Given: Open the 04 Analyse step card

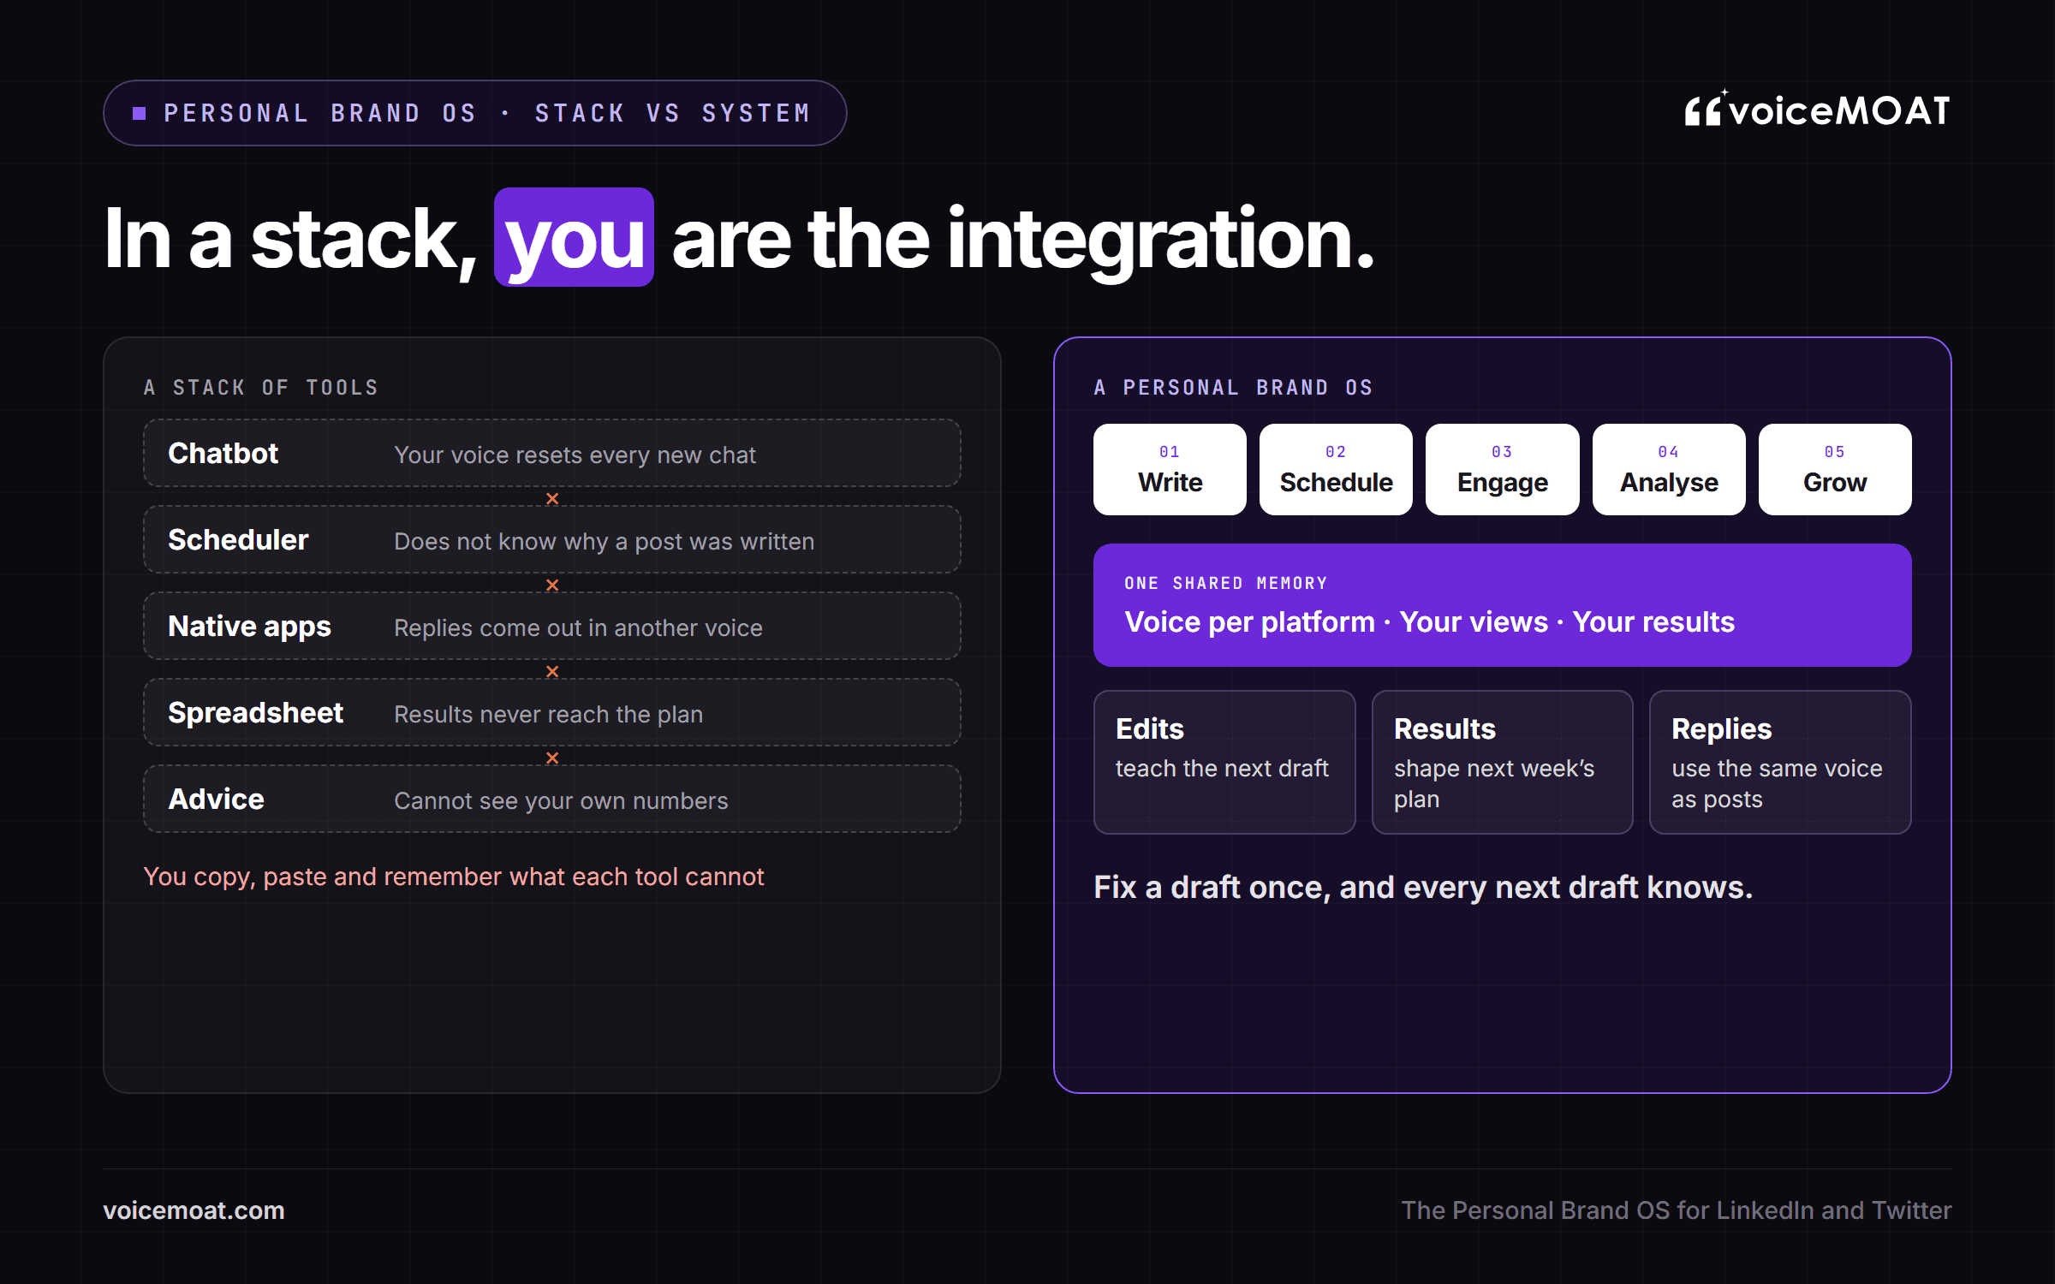Looking at the screenshot, I should coord(1669,469).
